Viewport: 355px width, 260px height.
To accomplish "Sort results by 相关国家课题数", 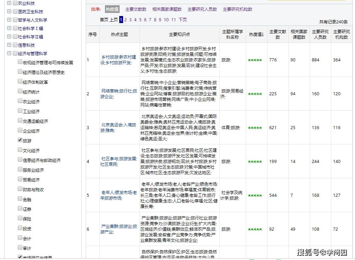I will 167,9.
